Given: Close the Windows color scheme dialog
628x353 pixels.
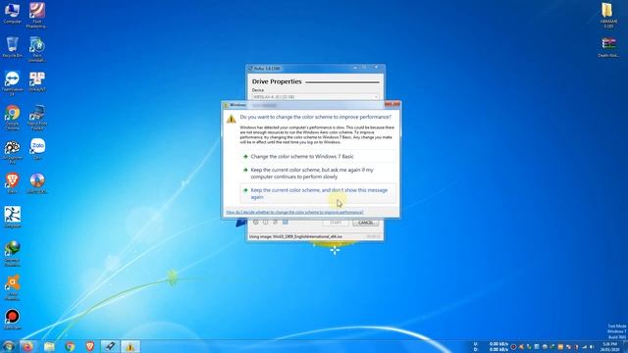Looking at the screenshot, I should tap(392, 105).
